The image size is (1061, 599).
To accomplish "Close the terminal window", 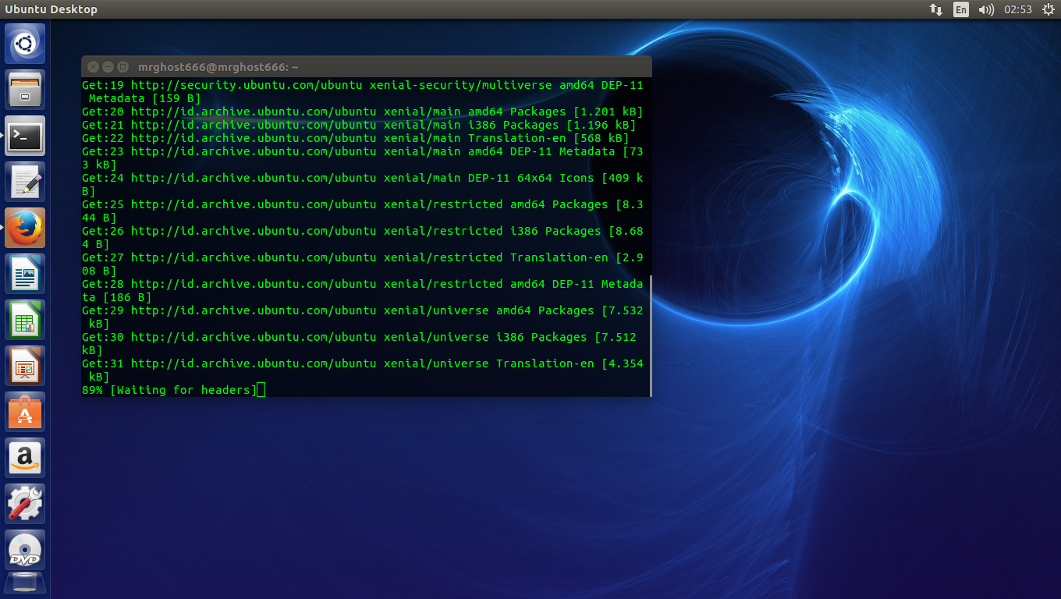I will point(94,67).
